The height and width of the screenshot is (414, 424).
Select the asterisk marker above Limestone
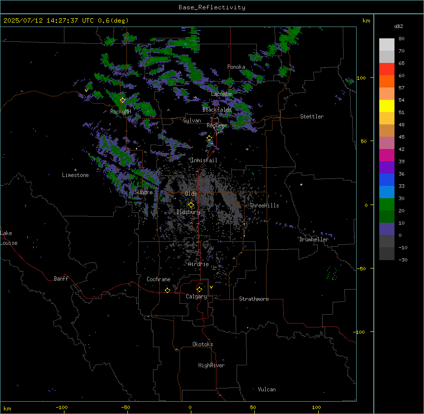(75, 170)
